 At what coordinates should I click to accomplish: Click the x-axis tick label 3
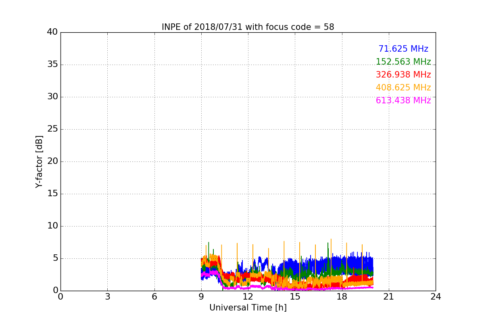pos(107,297)
